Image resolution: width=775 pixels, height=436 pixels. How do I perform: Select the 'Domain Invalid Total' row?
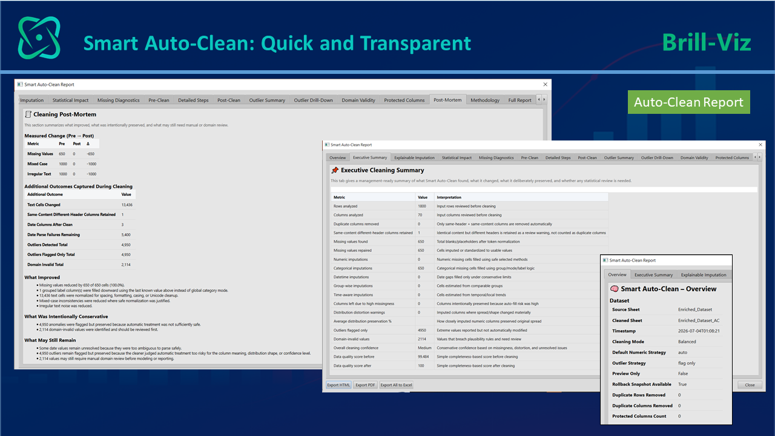(x=80, y=265)
